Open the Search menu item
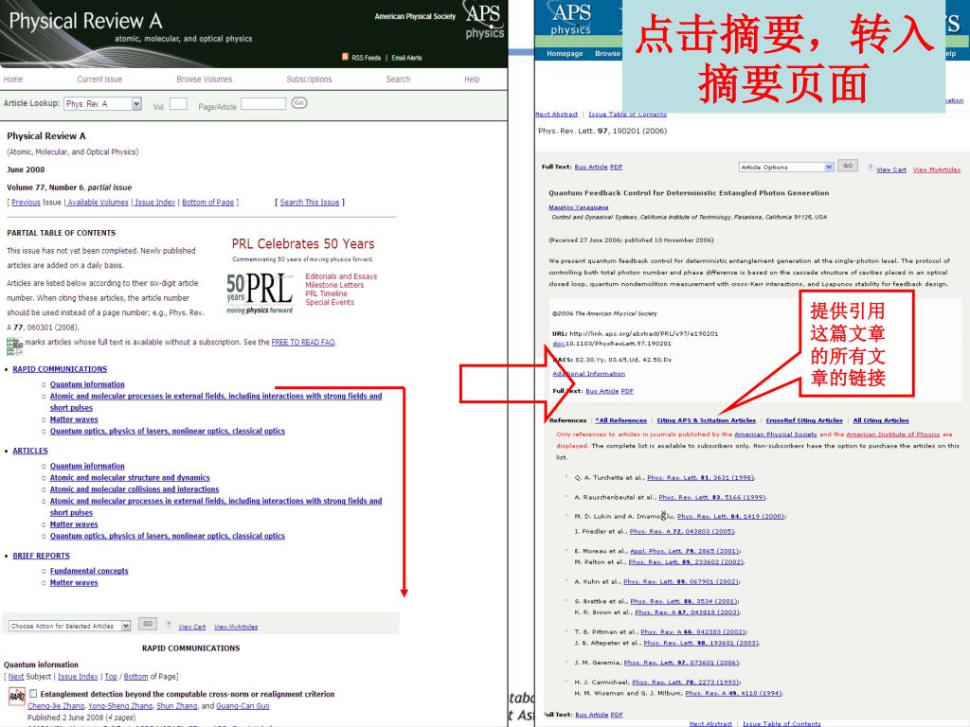Screen dimensions: 970x727 click(398, 80)
